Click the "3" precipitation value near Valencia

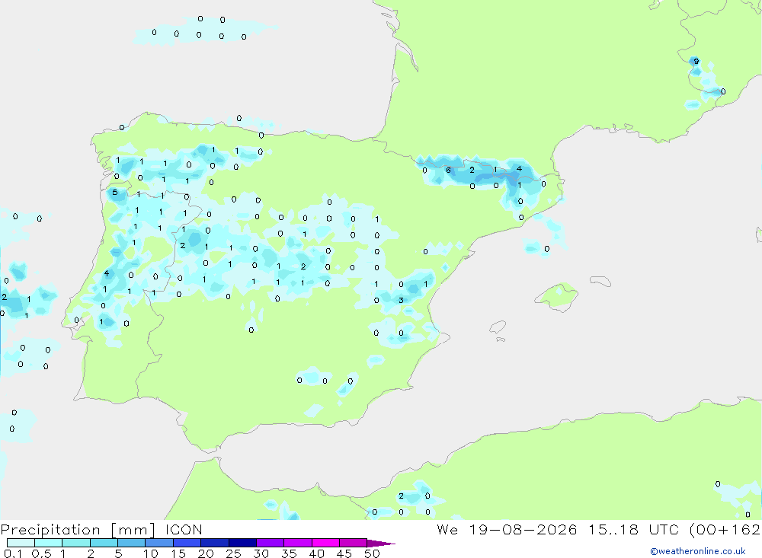pos(401,300)
